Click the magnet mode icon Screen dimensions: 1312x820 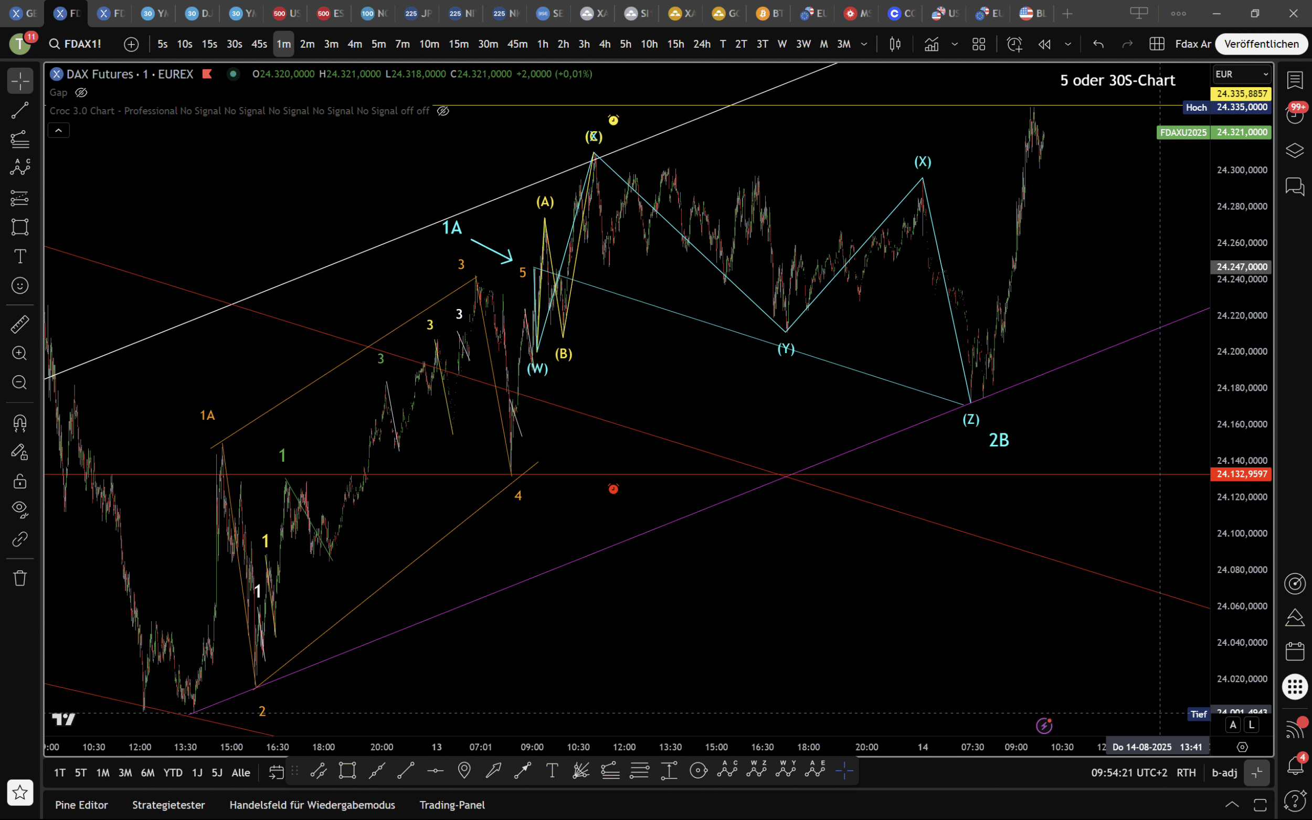coord(20,422)
